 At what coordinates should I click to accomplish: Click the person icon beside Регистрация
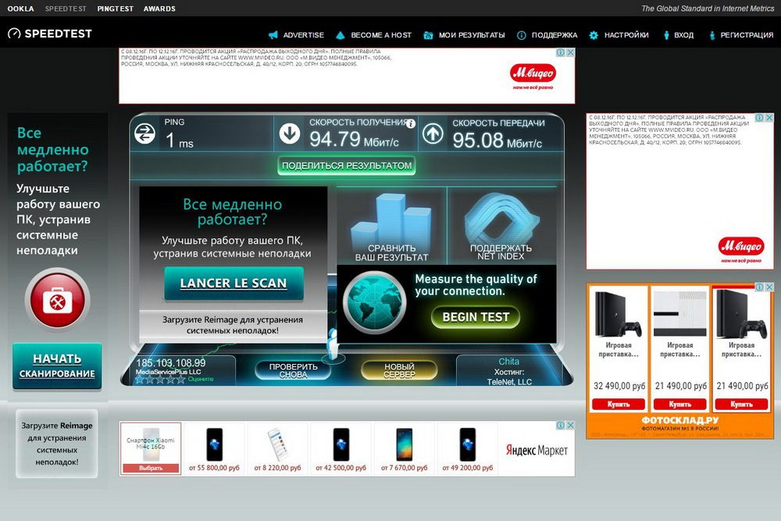click(x=712, y=35)
